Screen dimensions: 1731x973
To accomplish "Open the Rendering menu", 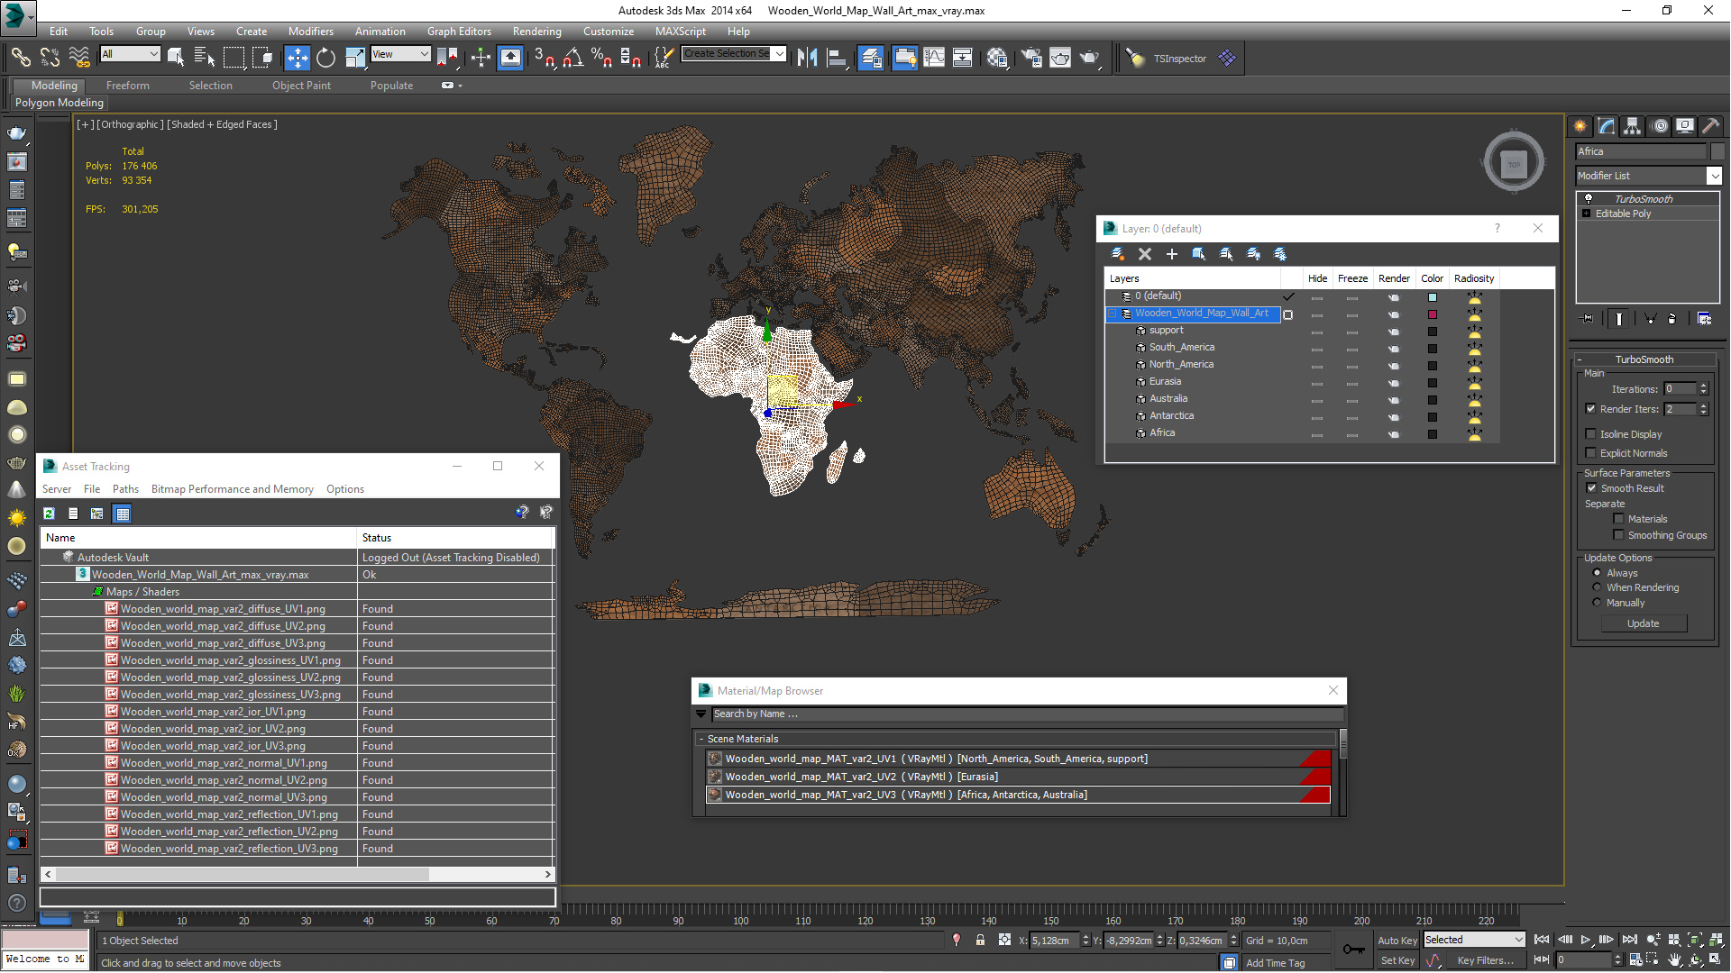I will tap(536, 31).
